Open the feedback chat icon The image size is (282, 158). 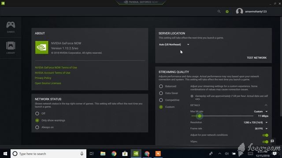[272, 141]
